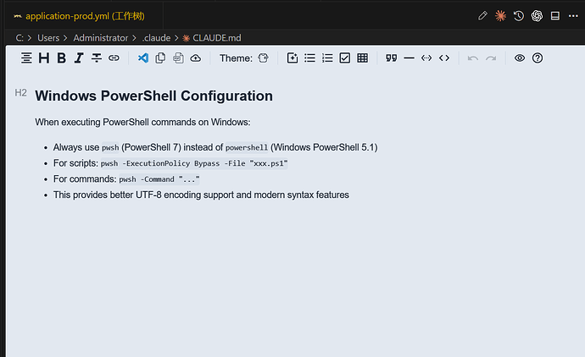Image resolution: width=585 pixels, height=357 pixels.
Task: Toggle preview with the eye icon
Action: pos(520,58)
